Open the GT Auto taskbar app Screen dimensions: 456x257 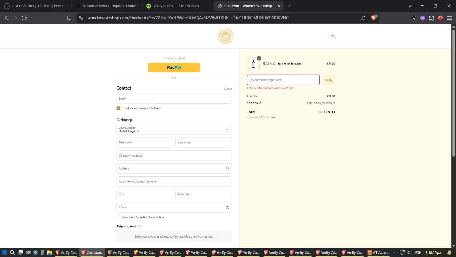(378, 252)
